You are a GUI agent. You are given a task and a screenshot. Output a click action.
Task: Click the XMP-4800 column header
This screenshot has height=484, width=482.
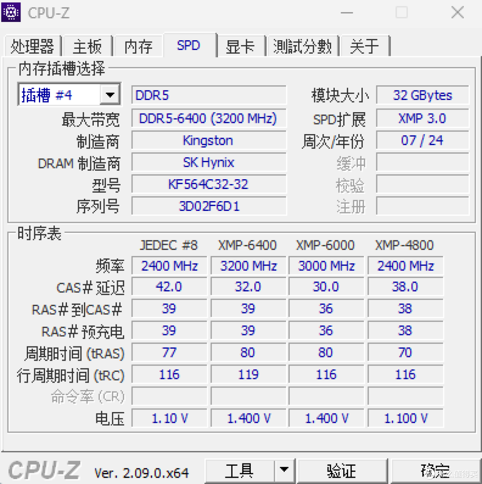tap(404, 245)
